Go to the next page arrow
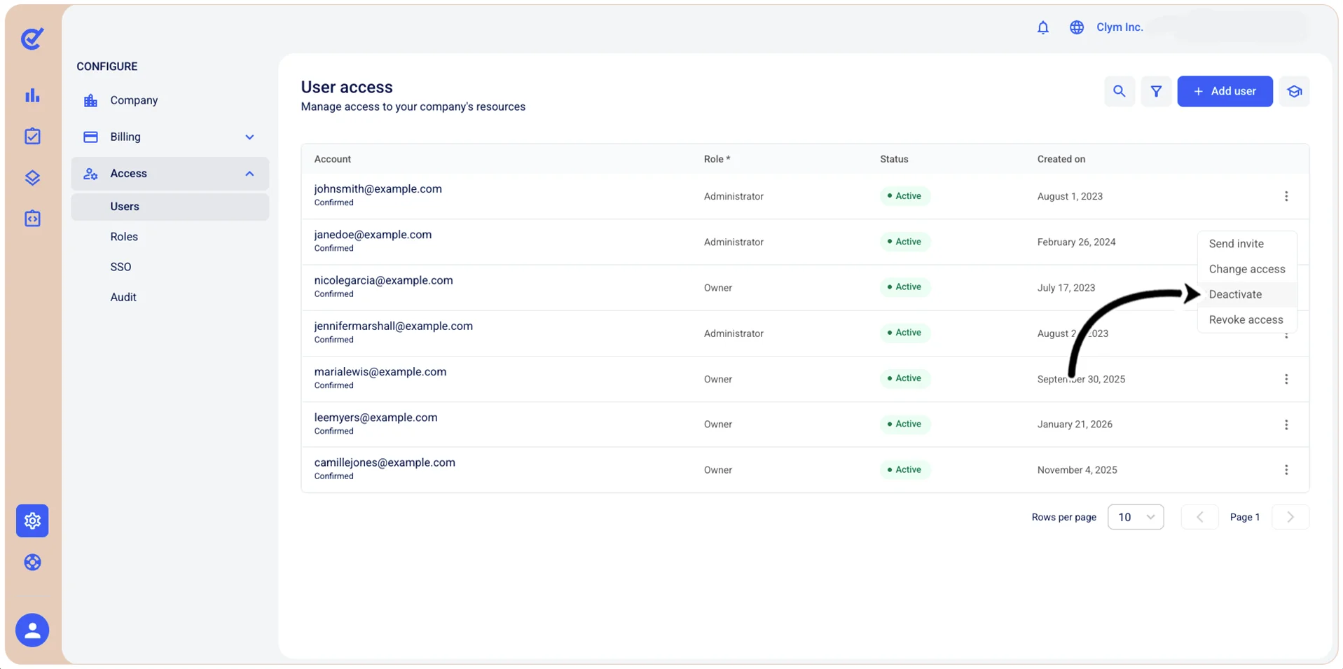This screenshot has width=1343, height=669. pyautogui.click(x=1290, y=517)
